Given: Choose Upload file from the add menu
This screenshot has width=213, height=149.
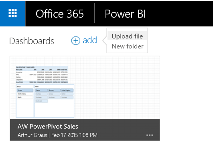Looking at the screenshot, I should point(127,36).
